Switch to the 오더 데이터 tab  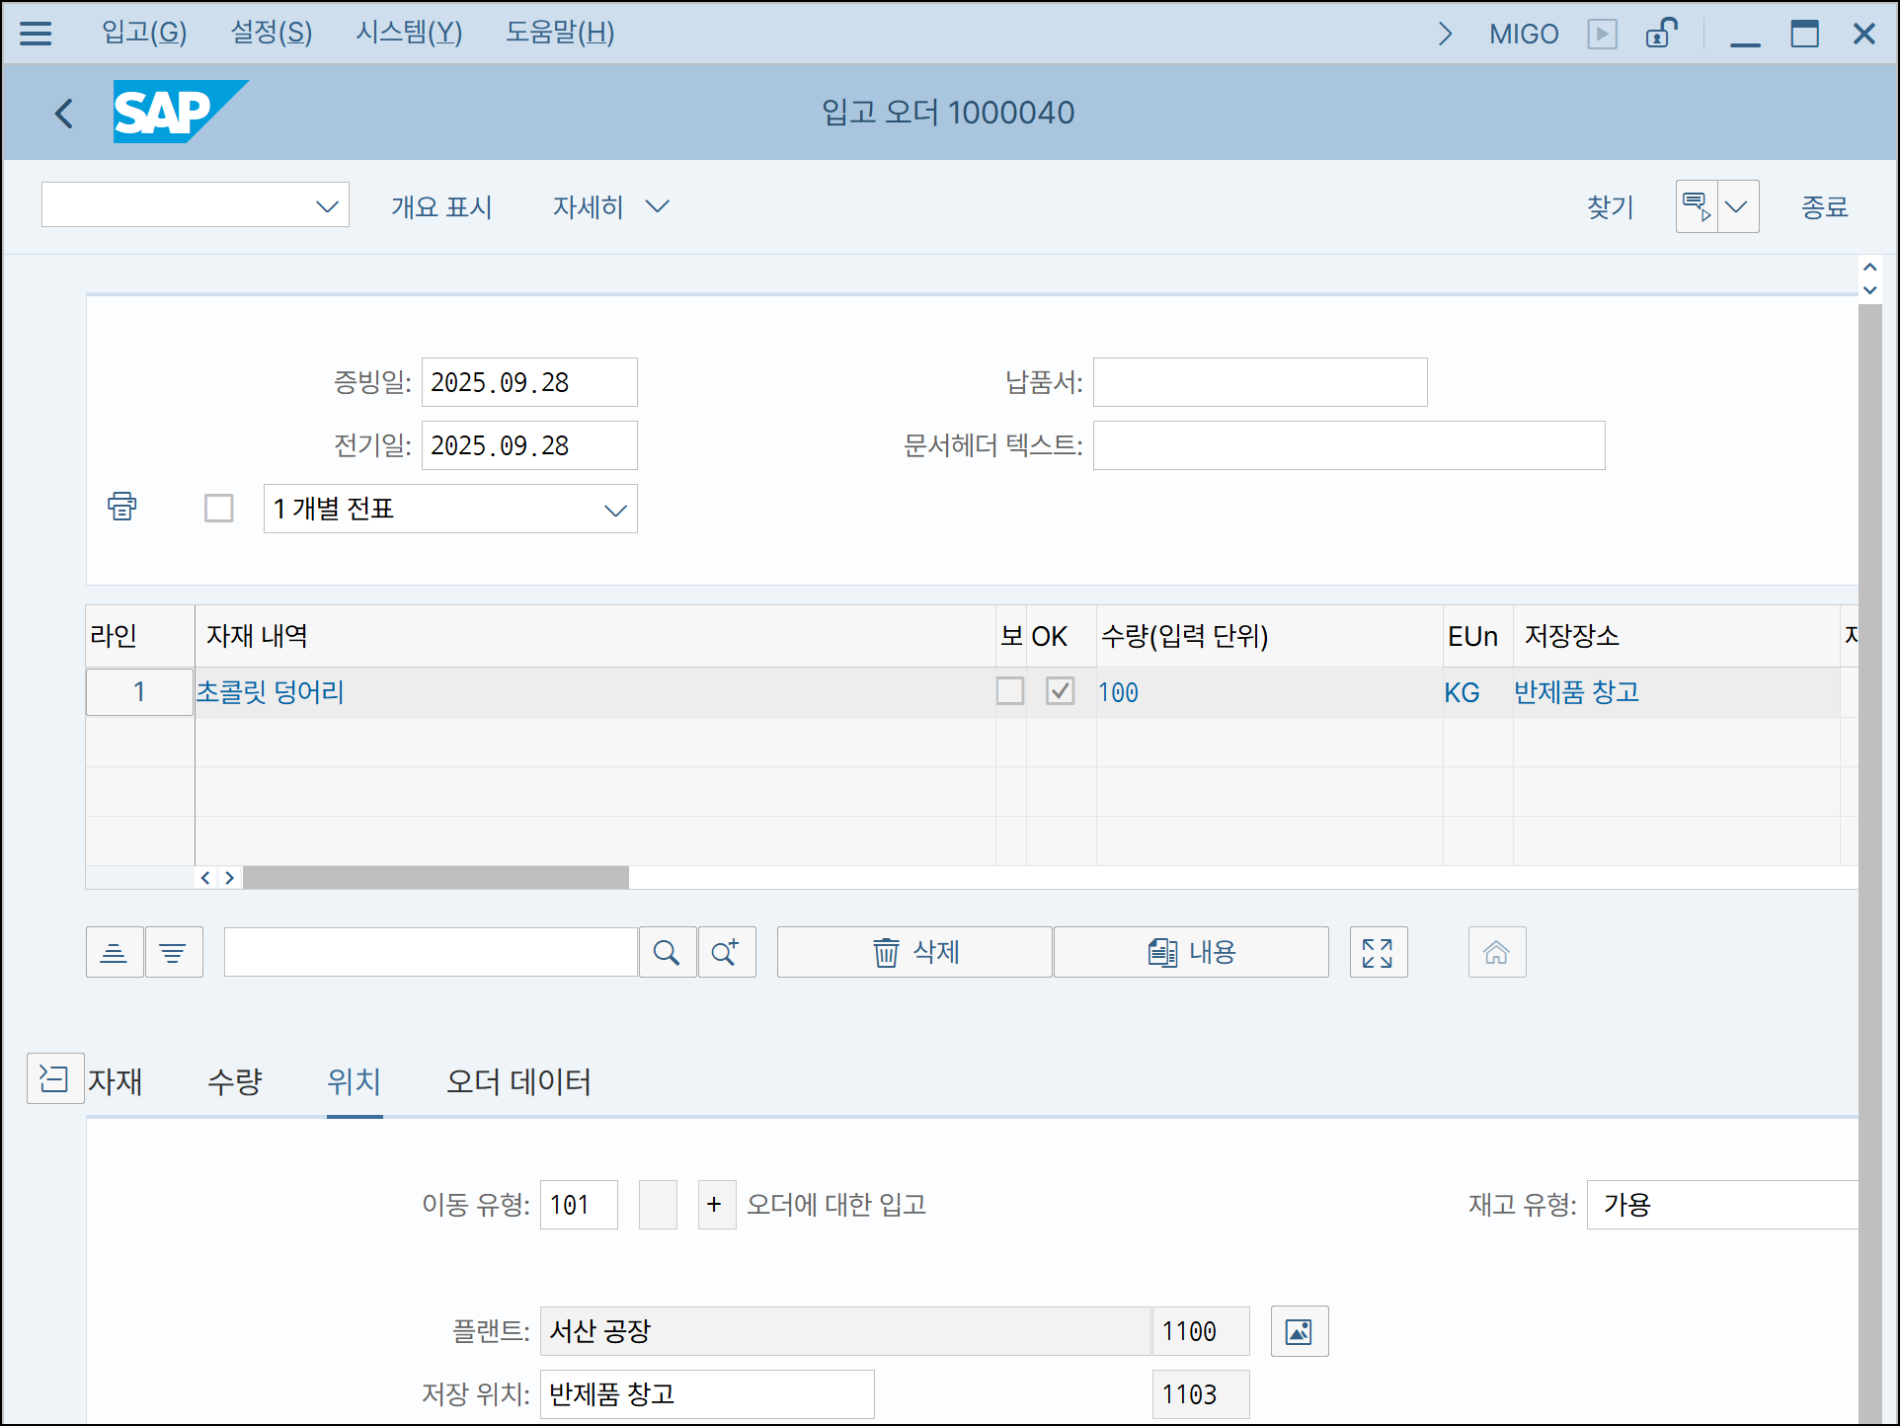(x=518, y=1081)
